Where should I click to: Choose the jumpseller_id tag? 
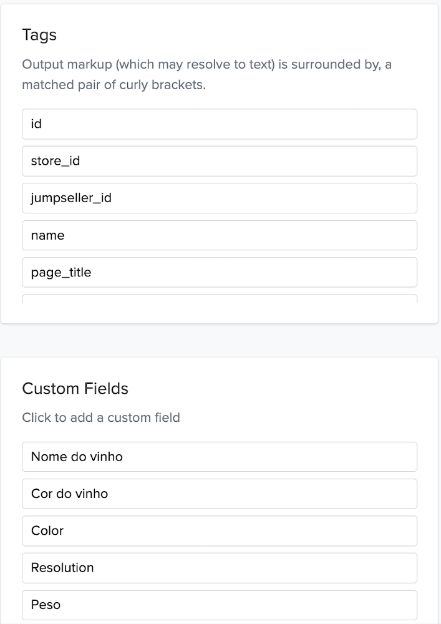[220, 198]
